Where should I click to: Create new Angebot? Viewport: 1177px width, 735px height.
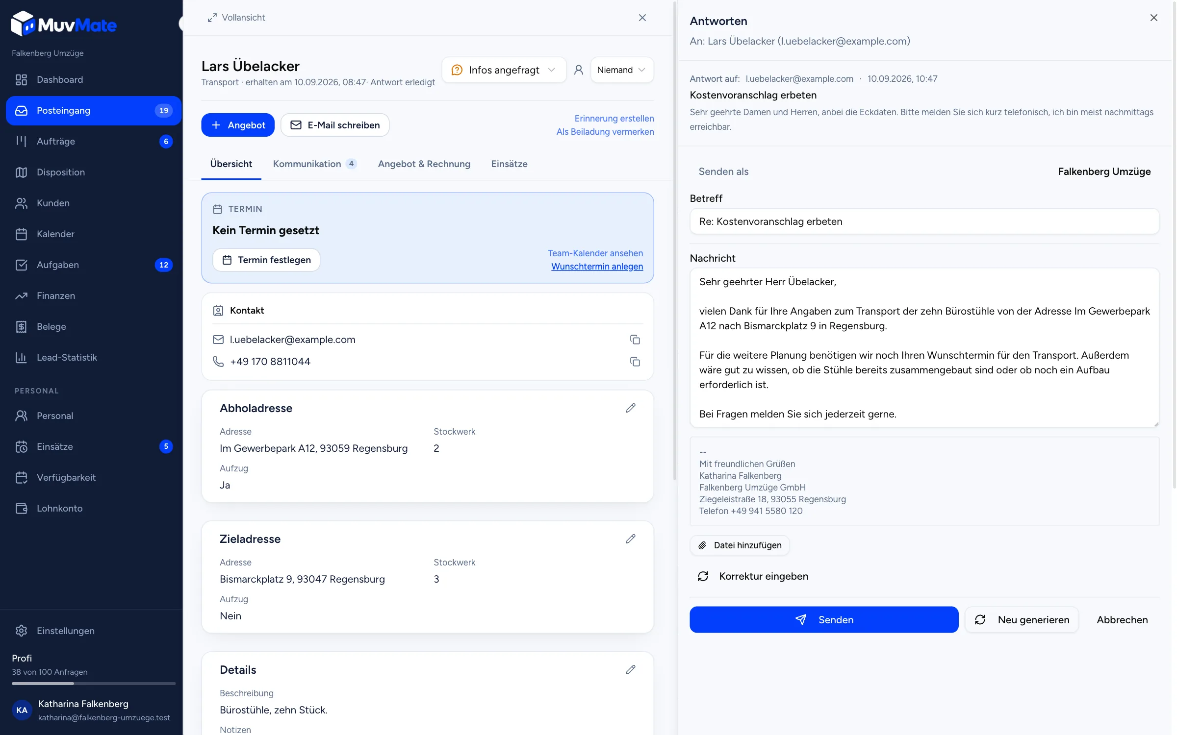[x=238, y=125]
